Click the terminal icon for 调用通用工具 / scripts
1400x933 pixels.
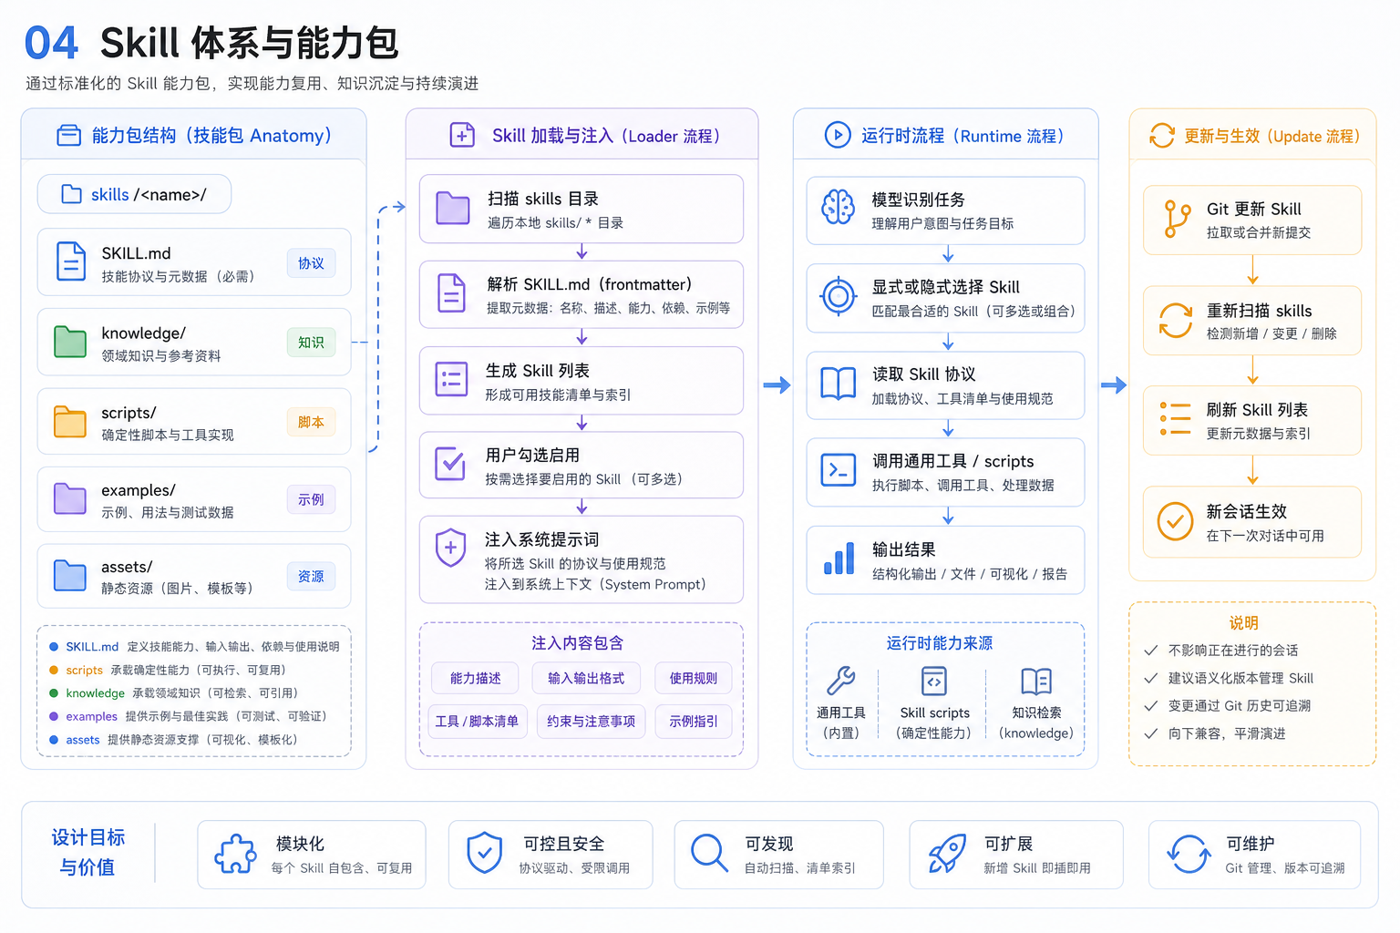coord(839,470)
